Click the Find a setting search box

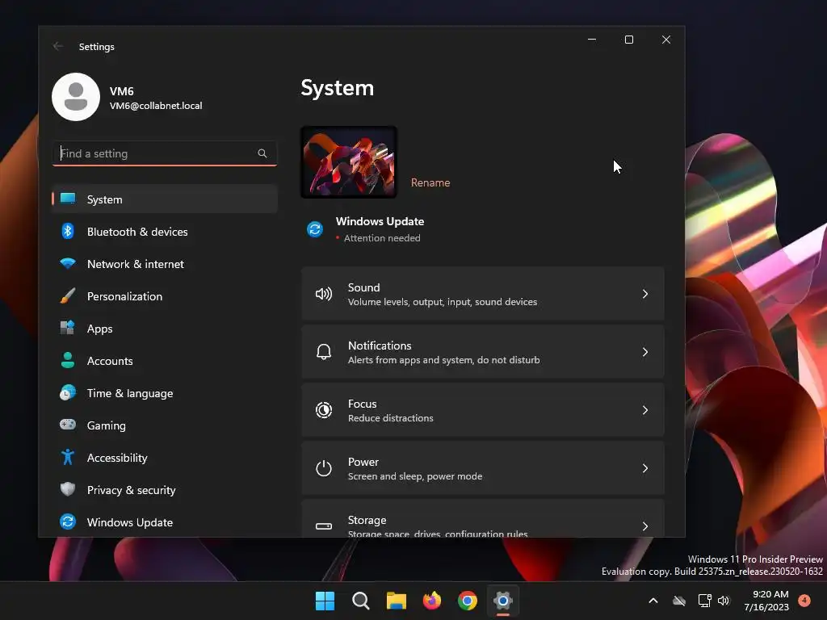tap(165, 153)
